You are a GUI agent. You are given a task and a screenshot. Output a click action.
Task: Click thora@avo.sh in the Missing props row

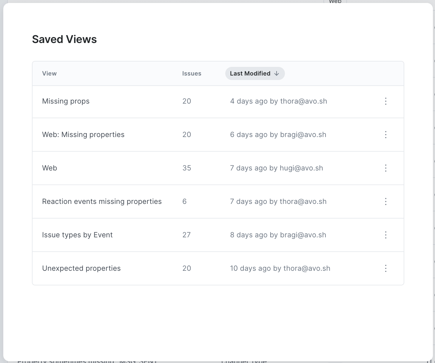click(303, 101)
